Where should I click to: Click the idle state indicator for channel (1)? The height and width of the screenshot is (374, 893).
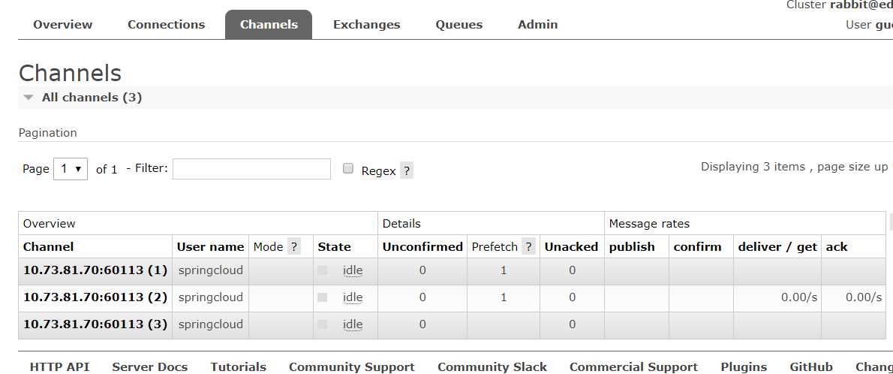pos(353,270)
